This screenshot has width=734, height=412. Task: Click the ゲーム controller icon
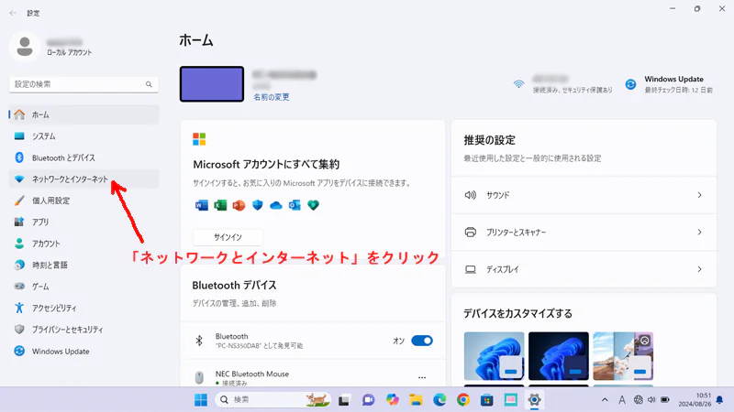click(x=19, y=287)
